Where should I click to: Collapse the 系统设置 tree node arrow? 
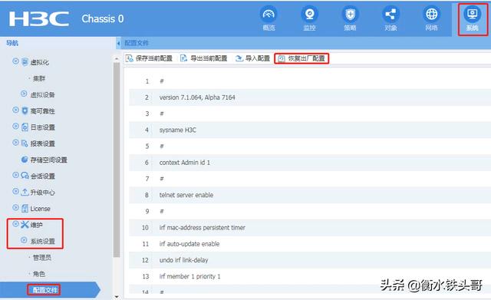[x=24, y=240]
